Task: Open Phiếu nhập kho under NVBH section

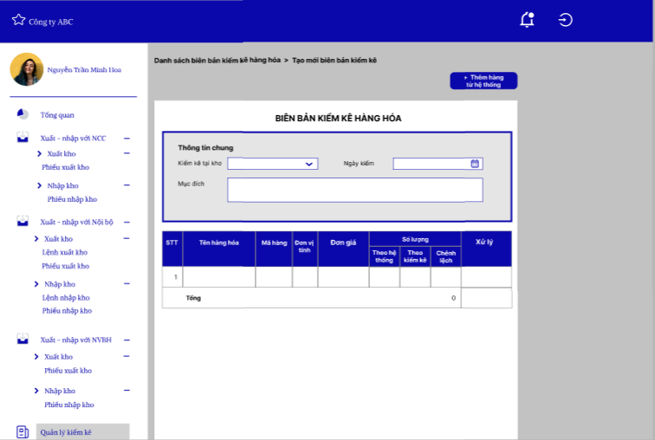Action: [x=69, y=404]
